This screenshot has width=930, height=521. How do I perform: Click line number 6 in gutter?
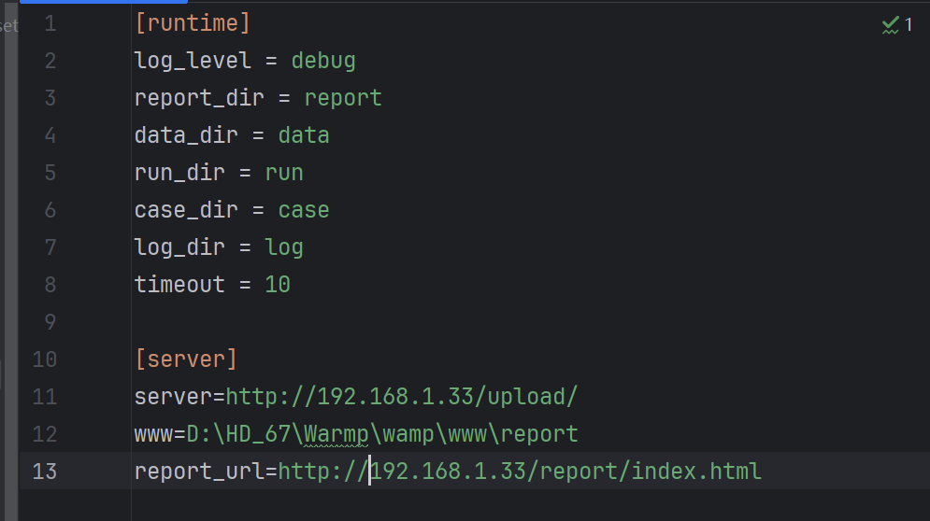pos(50,210)
